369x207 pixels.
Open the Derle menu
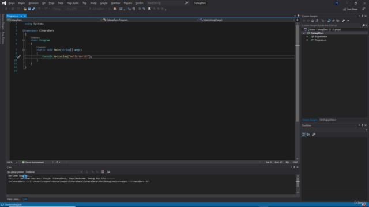[x=61, y=3]
